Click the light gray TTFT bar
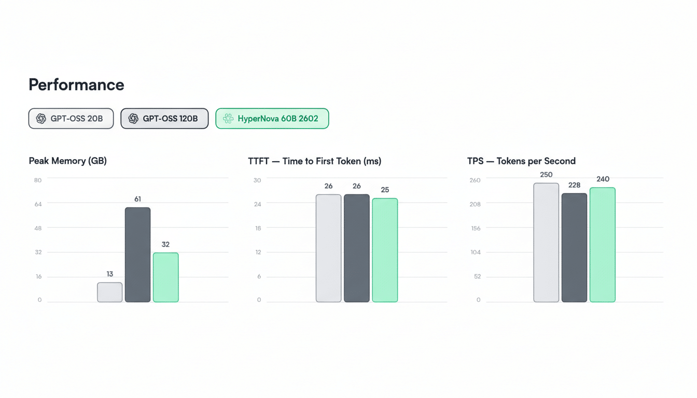Viewport: 697px width, 398px height. click(x=329, y=248)
